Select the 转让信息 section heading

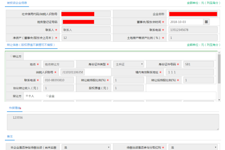pos(31,45)
